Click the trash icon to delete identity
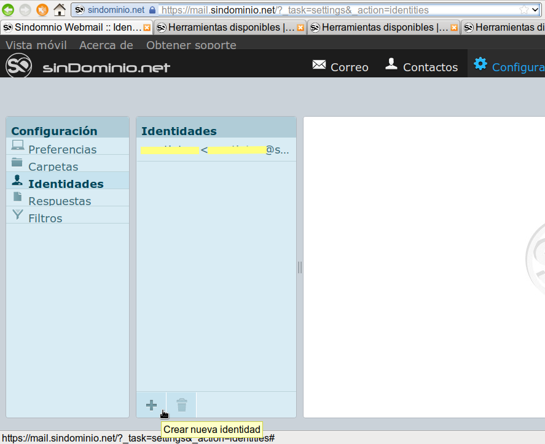The image size is (545, 444). coord(181,405)
